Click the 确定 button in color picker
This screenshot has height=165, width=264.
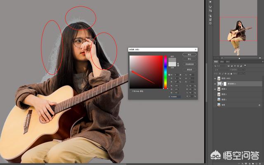coord(189,55)
